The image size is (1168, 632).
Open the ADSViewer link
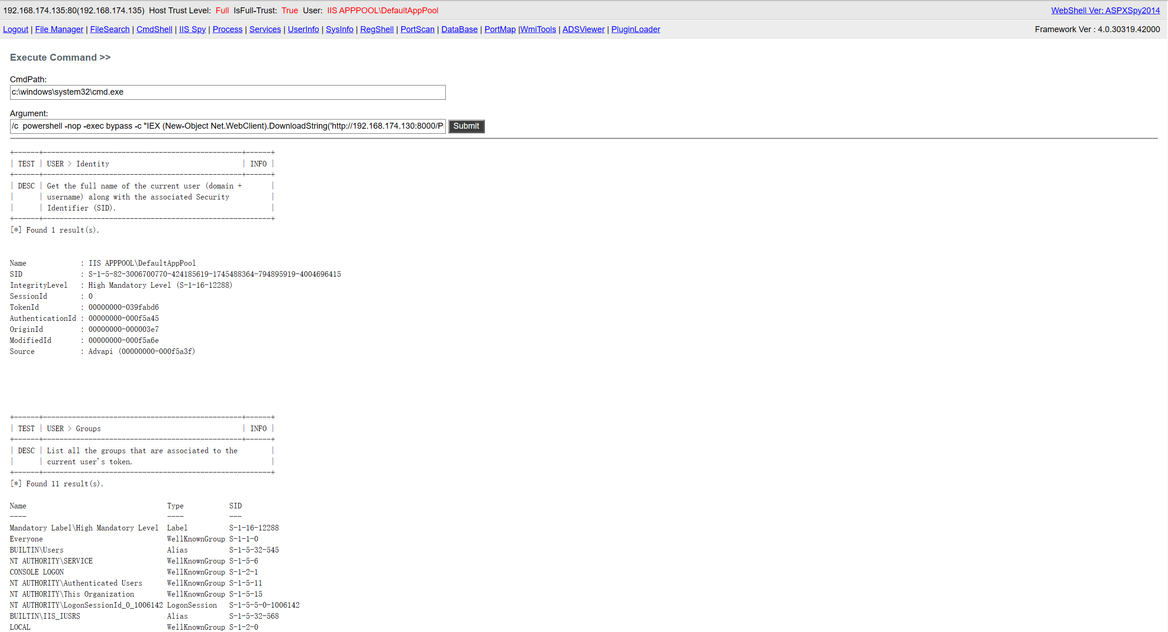[x=583, y=29]
